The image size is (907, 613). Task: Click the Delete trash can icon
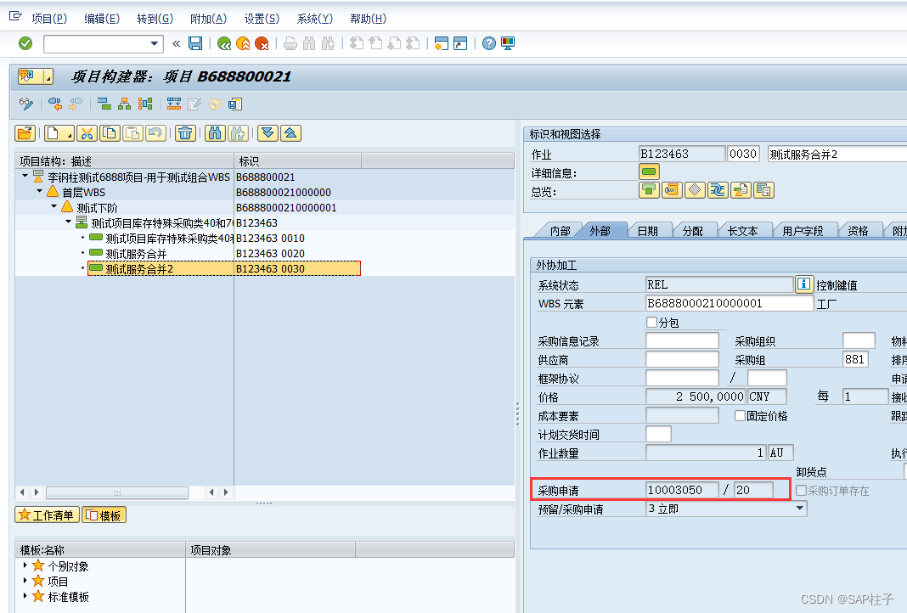[185, 133]
